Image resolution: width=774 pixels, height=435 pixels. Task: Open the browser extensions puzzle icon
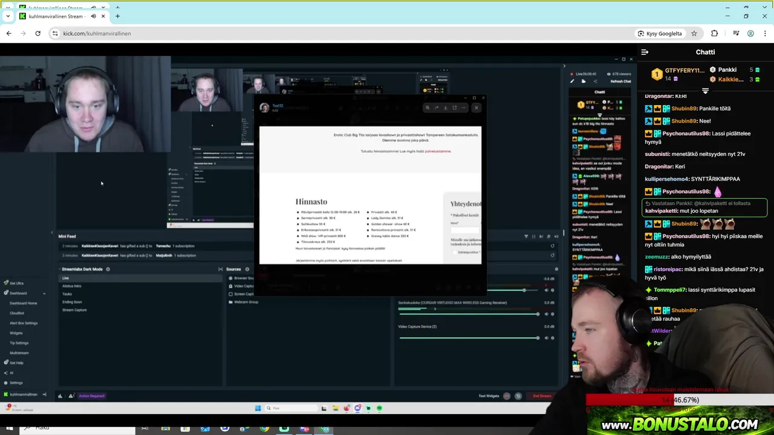tap(714, 33)
